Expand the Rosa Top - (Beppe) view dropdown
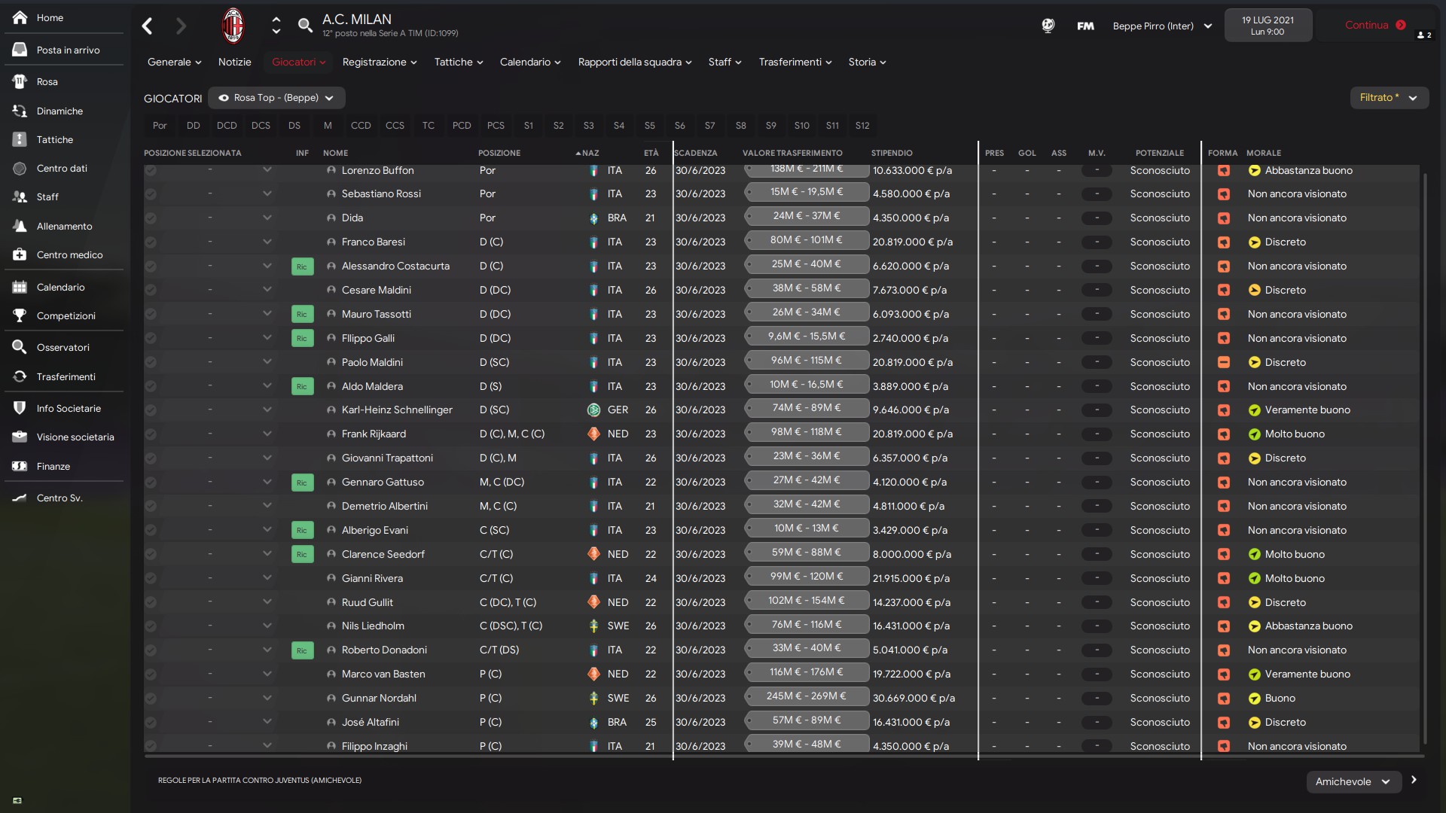 276,98
